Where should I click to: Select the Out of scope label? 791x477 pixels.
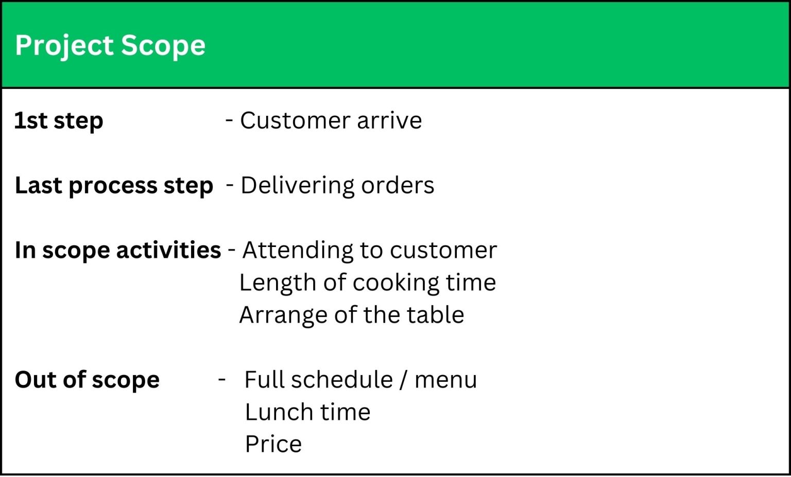pyautogui.click(x=87, y=380)
